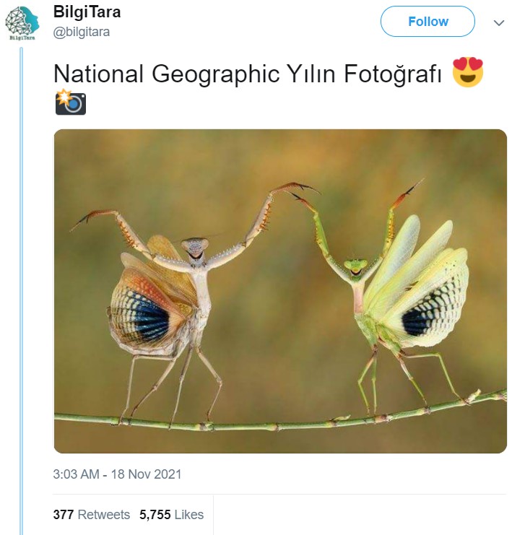Click the vertical thread line below avatar
The width and height of the screenshot is (512, 535).
point(22,289)
